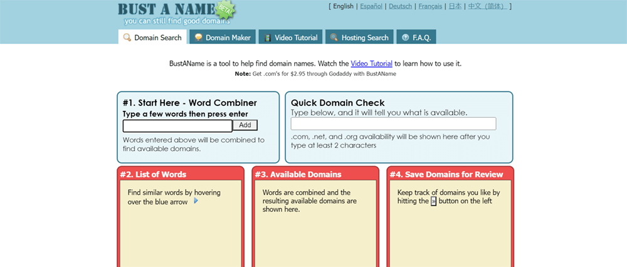The height and width of the screenshot is (267, 627).
Task: Click the '#1. Start Here - Word Combiner' title
Action: pyautogui.click(x=189, y=103)
